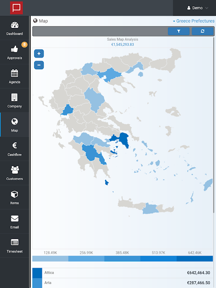The image size is (216, 288).
Task: Open the Email envelope icon
Action: [14, 219]
